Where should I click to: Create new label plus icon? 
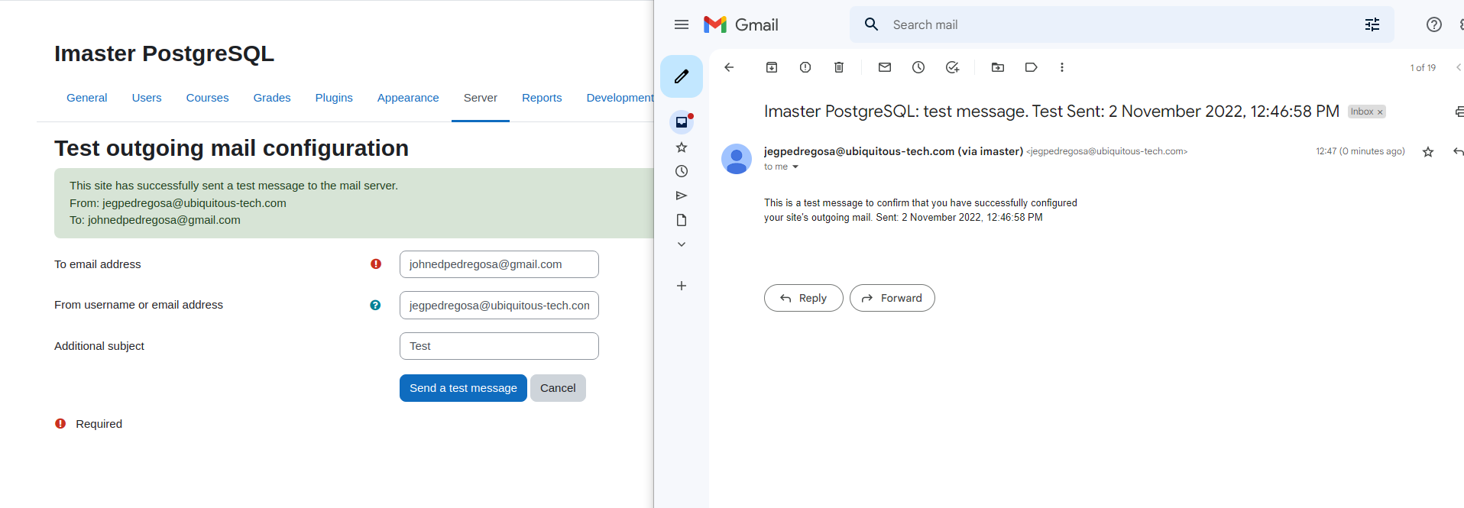click(x=682, y=286)
